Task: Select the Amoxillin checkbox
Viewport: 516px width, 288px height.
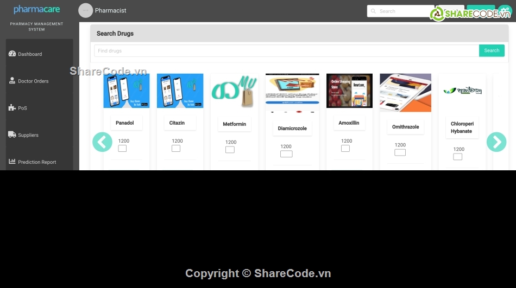Action: tap(345, 149)
